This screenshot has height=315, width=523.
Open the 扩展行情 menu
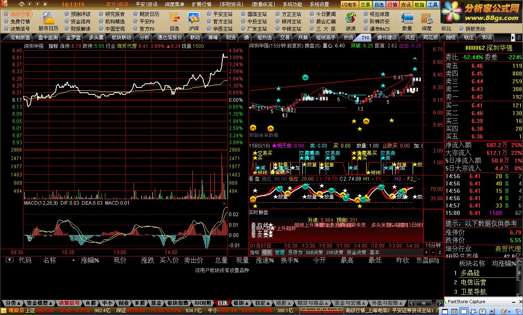[201, 4]
